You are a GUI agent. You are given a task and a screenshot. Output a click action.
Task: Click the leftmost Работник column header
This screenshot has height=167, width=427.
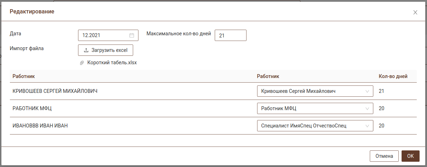coord(24,76)
